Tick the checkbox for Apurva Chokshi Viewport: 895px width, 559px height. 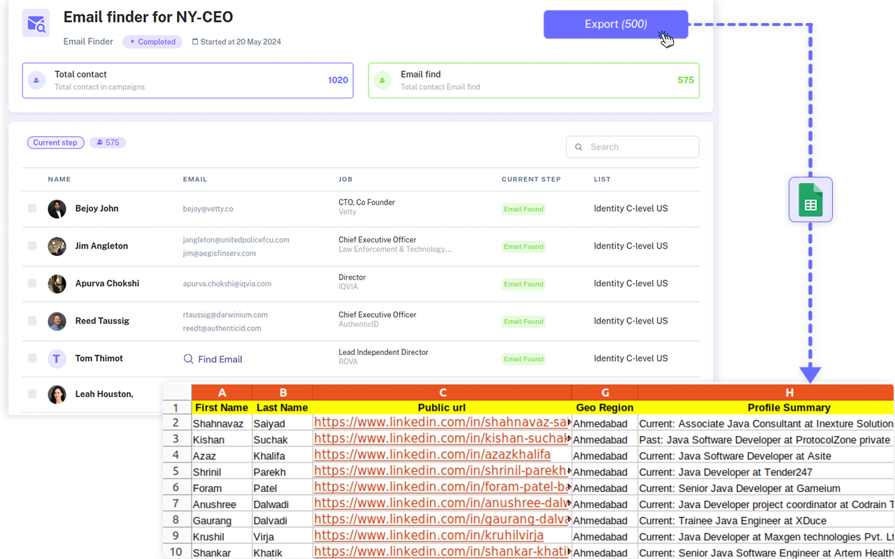point(32,284)
